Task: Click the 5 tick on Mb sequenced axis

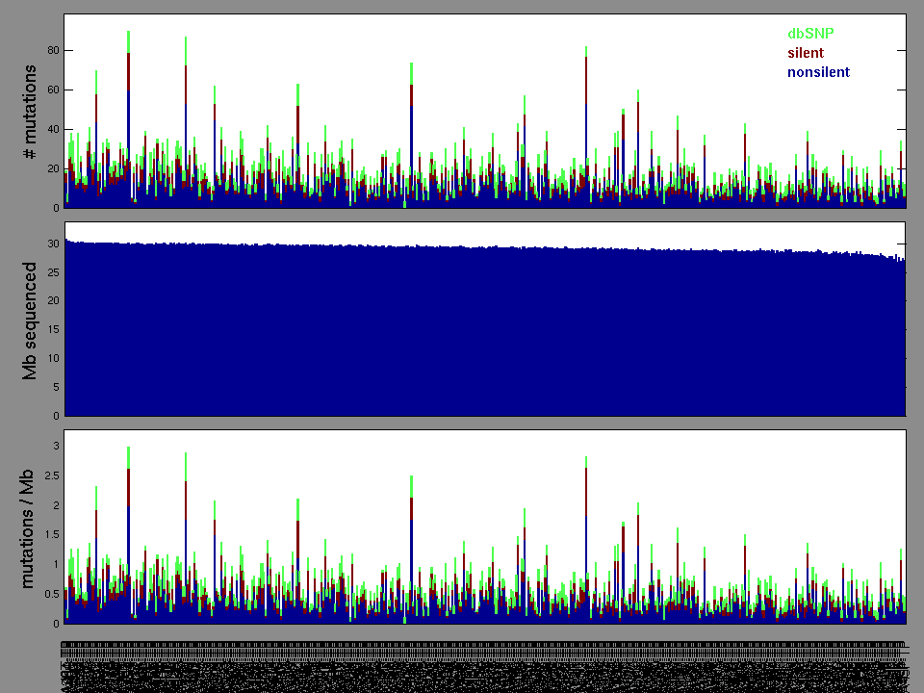Action: point(54,387)
